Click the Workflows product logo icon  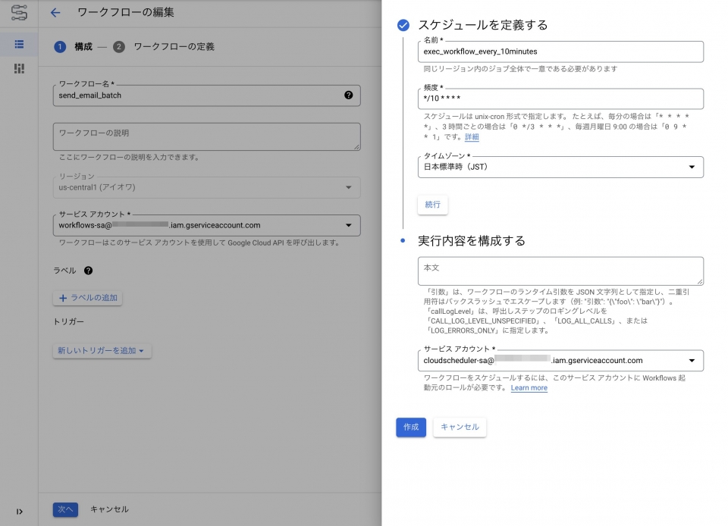(19, 13)
